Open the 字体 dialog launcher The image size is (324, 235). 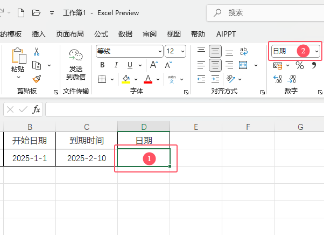point(186,92)
